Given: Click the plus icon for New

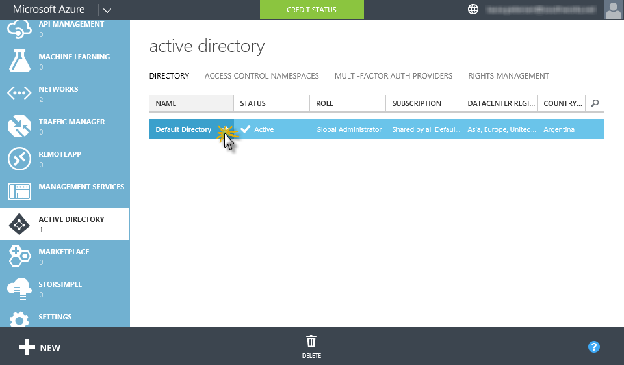Looking at the screenshot, I should coord(27,347).
